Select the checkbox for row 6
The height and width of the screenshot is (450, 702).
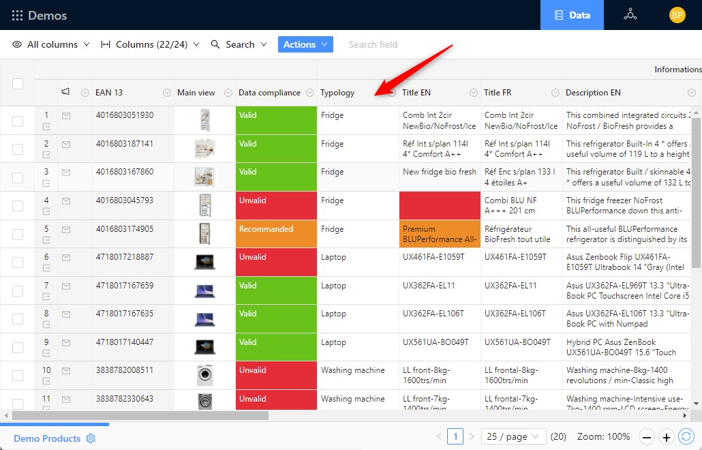coord(18,262)
